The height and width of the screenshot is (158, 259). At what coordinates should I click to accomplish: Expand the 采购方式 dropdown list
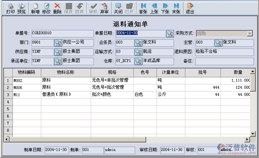[x=250, y=33]
